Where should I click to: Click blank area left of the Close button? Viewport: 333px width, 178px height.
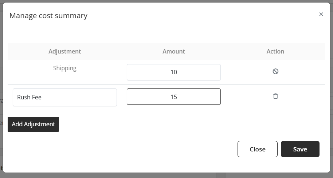(x=128, y=149)
